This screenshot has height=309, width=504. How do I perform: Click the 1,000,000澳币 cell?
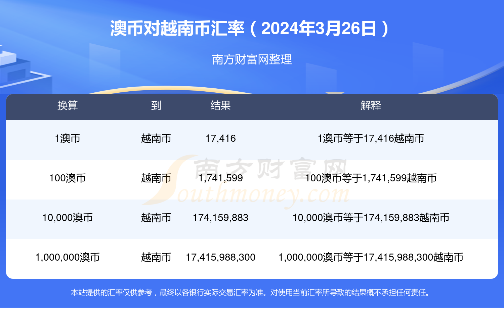[x=68, y=257]
